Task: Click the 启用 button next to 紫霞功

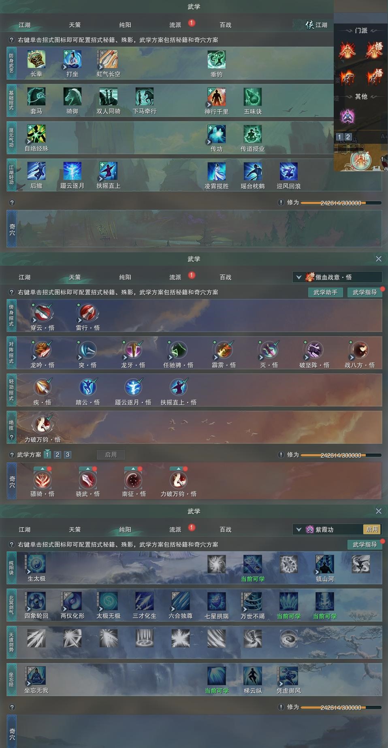Action: [372, 529]
